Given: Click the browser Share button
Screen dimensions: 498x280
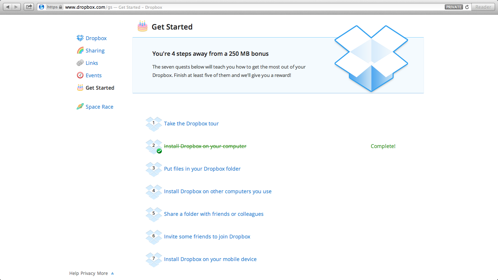Looking at the screenshot, I should point(29,7).
